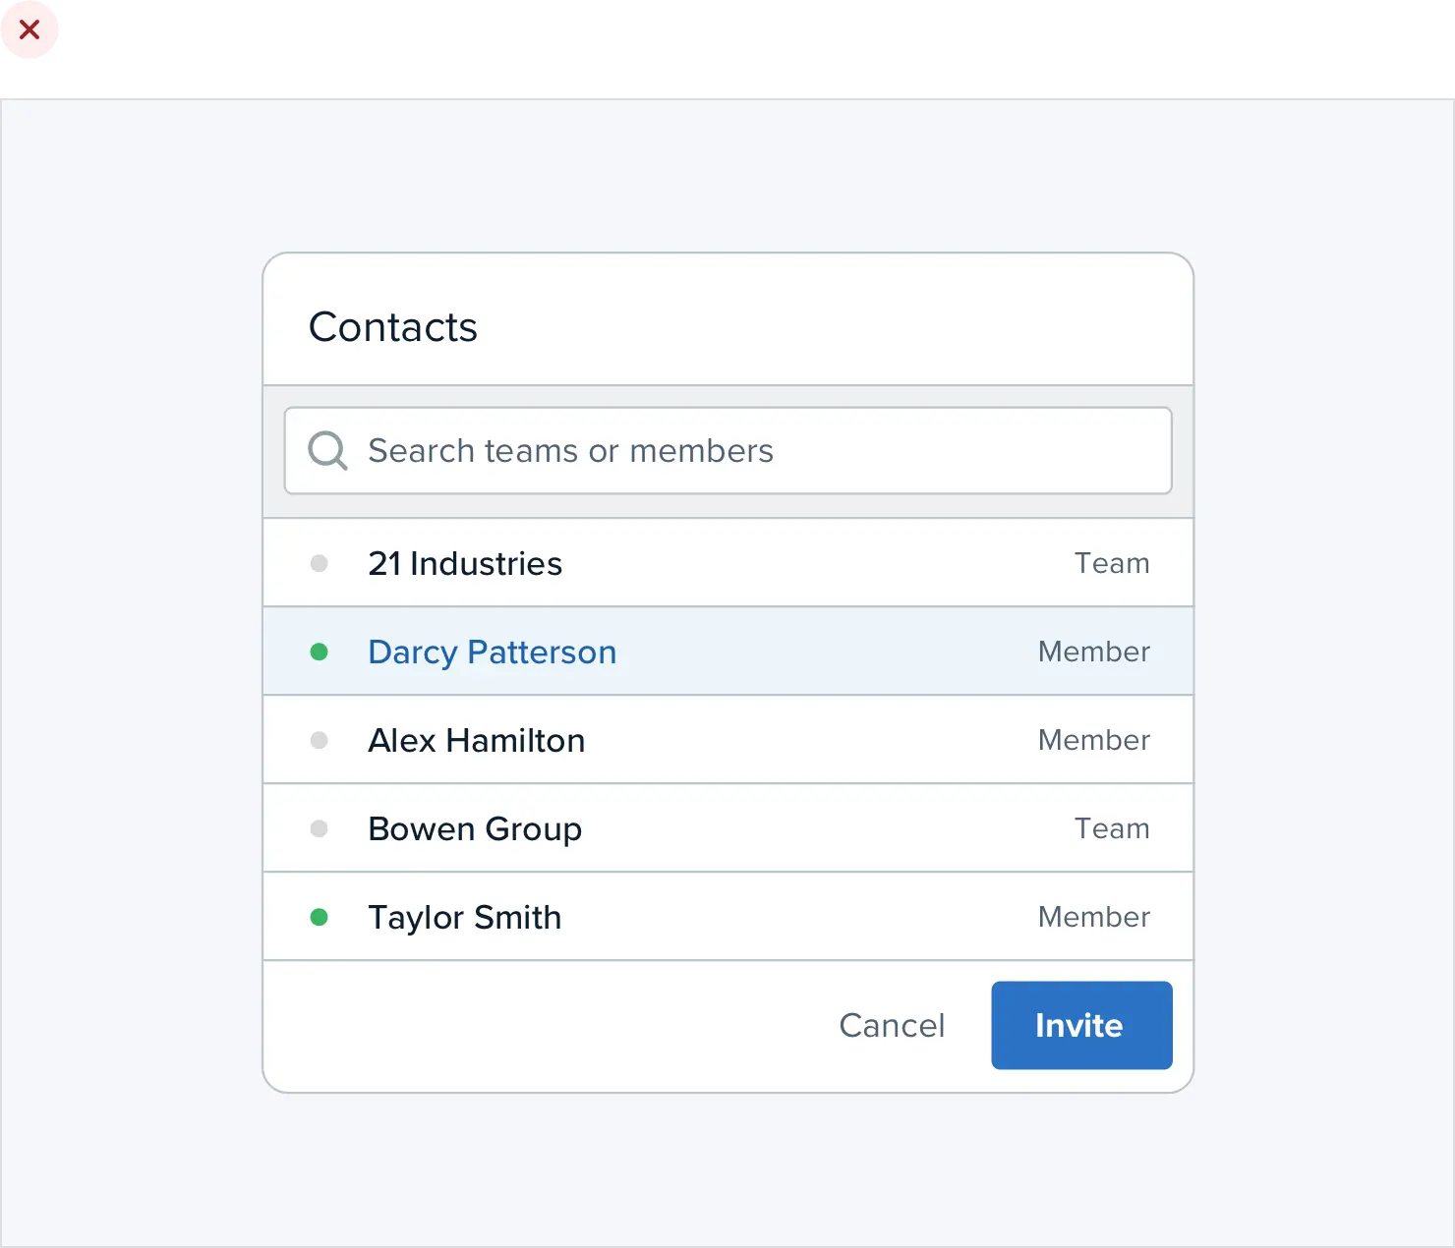The width and height of the screenshot is (1455, 1248).
Task: Select the Darcy Patterson name
Action: point(492,652)
